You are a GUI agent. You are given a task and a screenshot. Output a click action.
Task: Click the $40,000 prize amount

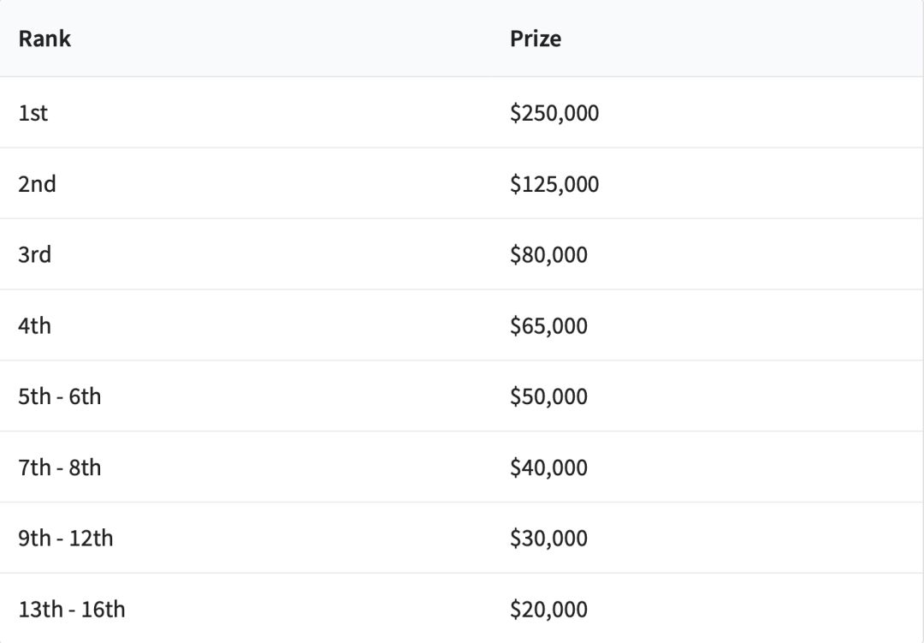[548, 468]
